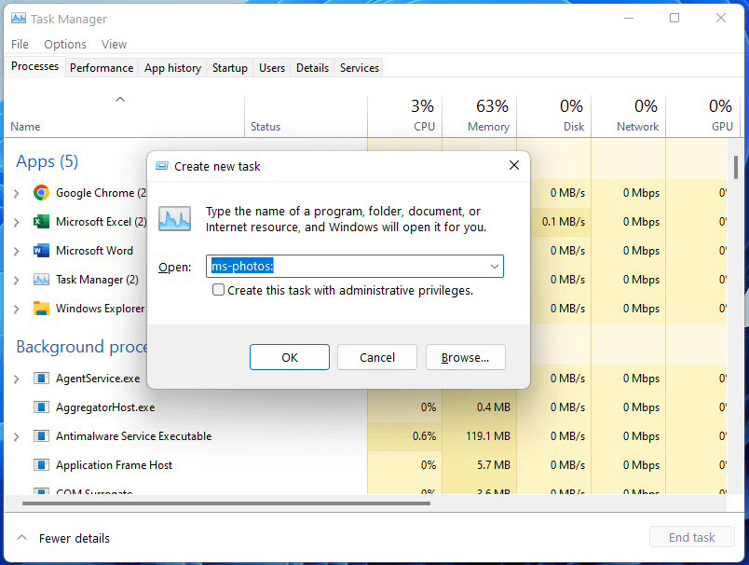Image resolution: width=749 pixels, height=565 pixels.
Task: Click the Windows Explorer folder icon
Action: pos(41,309)
